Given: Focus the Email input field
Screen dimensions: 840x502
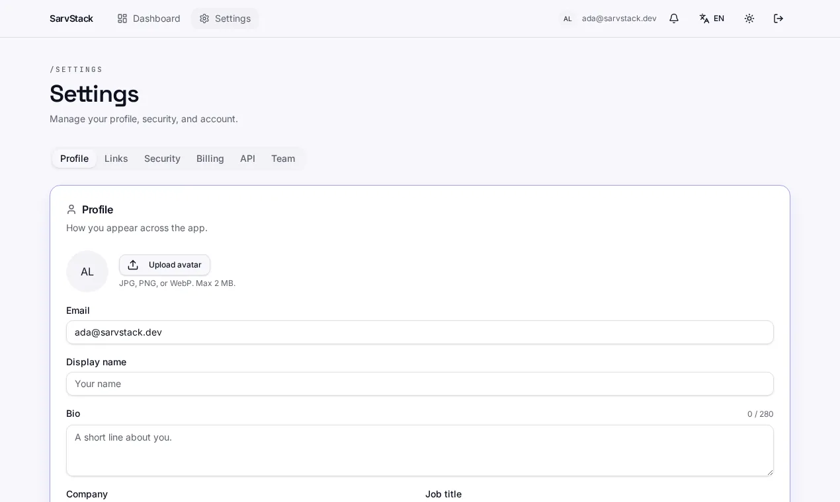Looking at the screenshot, I should 420,332.
